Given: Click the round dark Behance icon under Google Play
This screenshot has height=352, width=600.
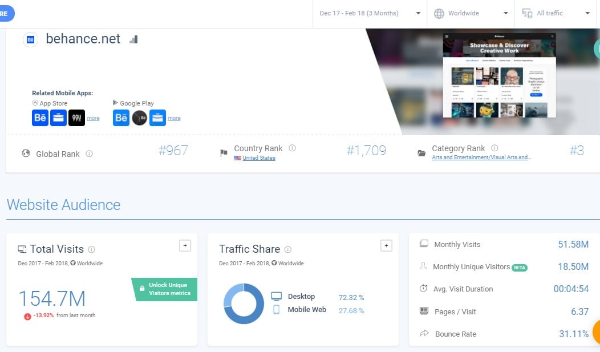Looking at the screenshot, I should pos(140,118).
